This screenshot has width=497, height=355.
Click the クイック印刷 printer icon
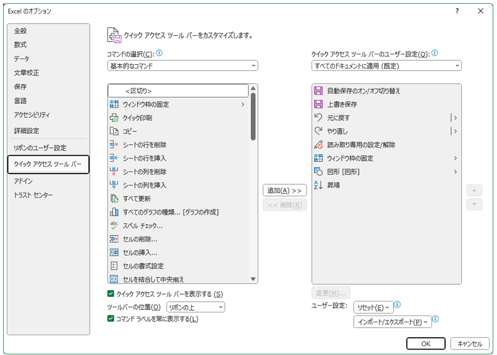point(114,118)
